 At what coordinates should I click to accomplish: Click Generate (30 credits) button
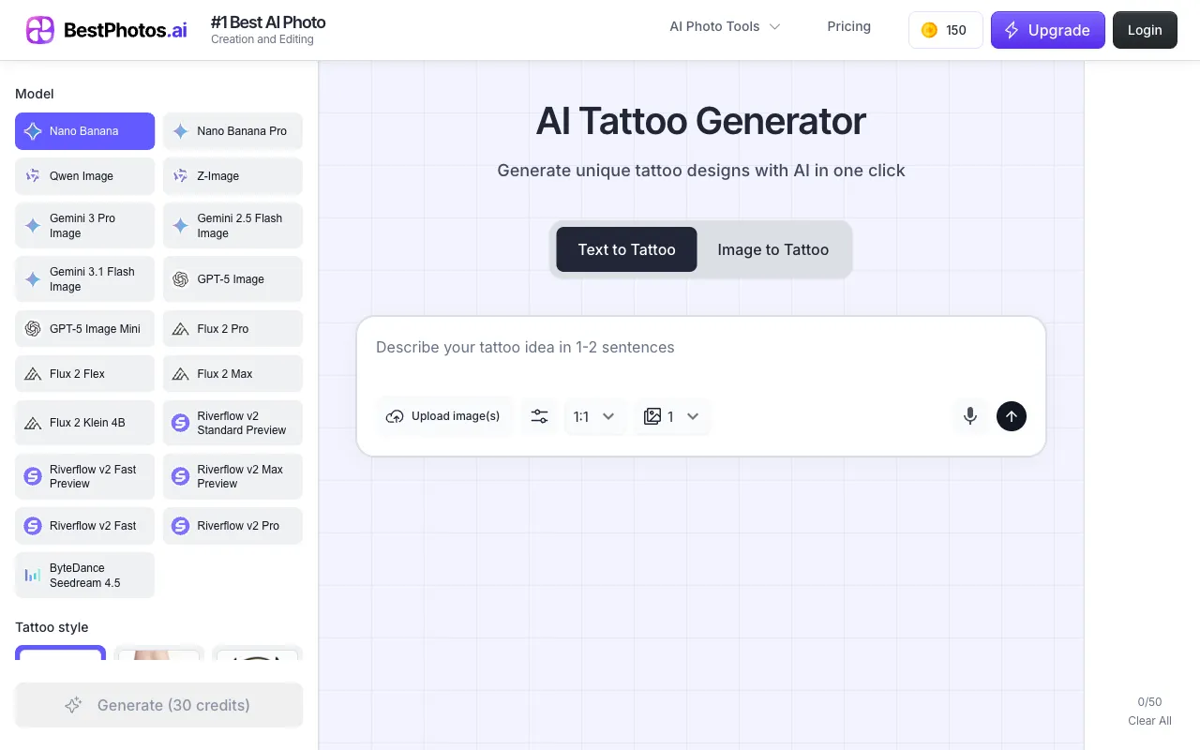(x=158, y=705)
